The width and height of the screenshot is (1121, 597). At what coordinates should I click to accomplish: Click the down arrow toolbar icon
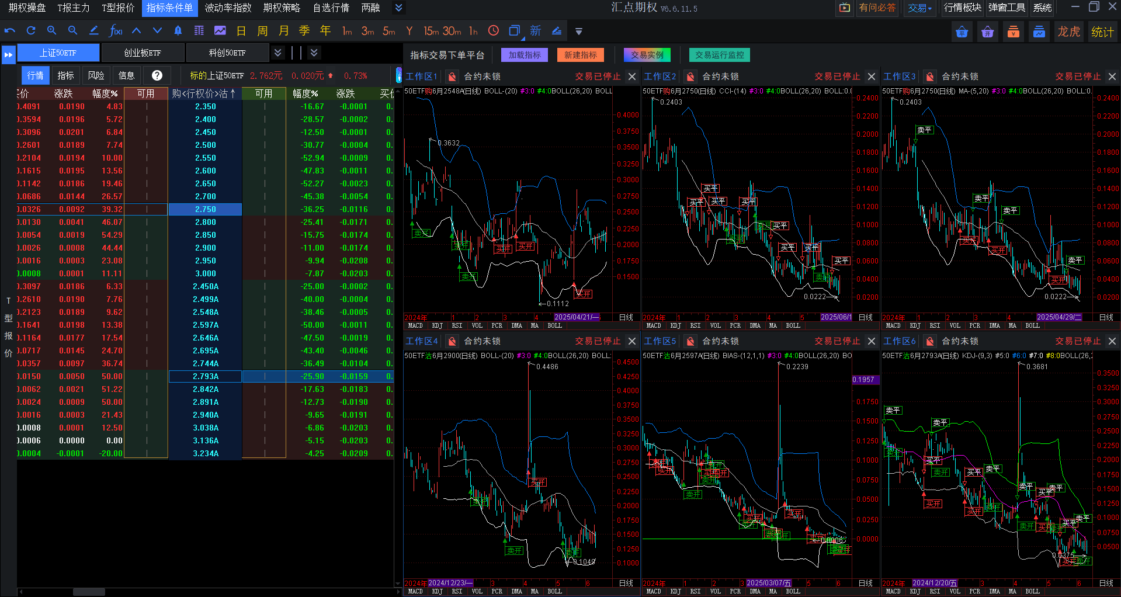157,31
